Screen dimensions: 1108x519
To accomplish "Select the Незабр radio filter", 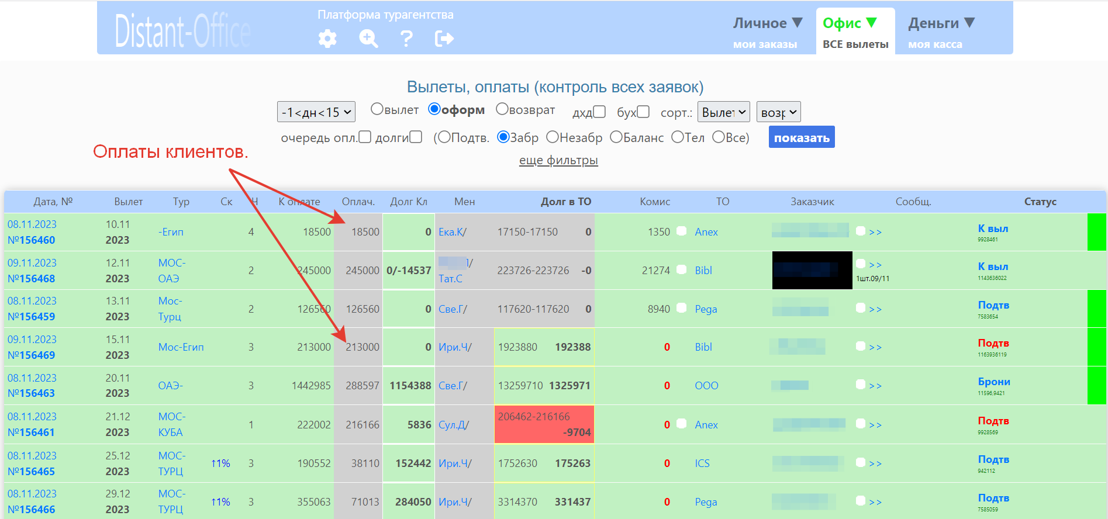I will (553, 137).
